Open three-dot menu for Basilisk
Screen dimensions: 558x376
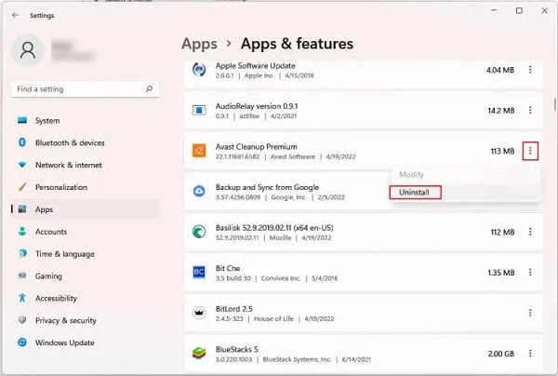click(530, 232)
